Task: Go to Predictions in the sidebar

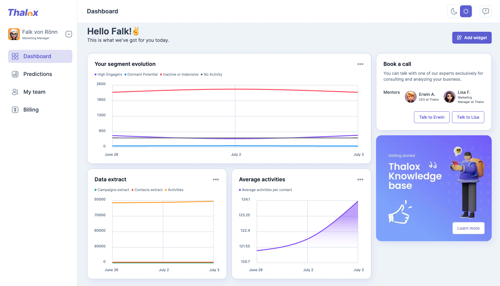Action: (x=38, y=74)
